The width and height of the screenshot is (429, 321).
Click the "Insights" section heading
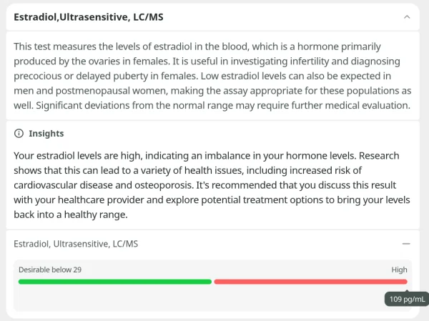(46, 134)
